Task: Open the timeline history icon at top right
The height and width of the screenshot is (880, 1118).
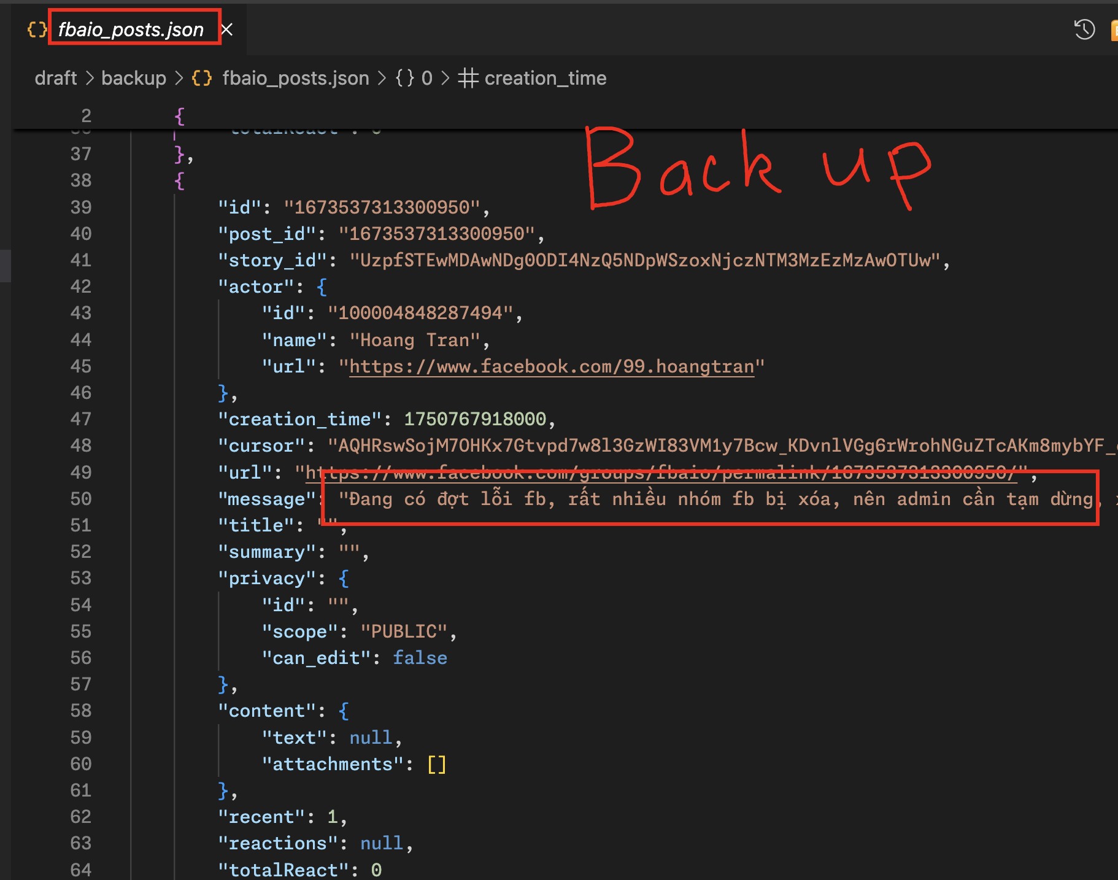Action: pos(1084,29)
